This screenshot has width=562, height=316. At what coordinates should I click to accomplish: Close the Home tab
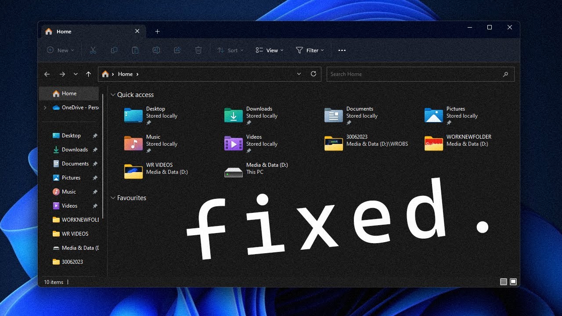tap(137, 31)
